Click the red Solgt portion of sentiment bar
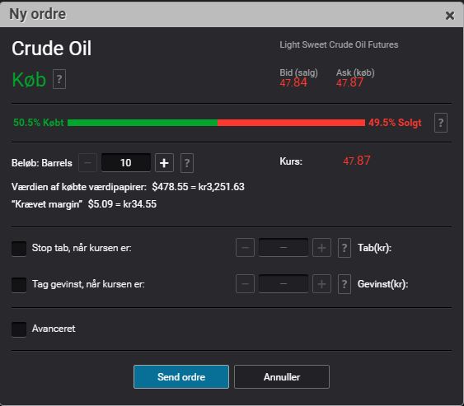This screenshot has width=464, height=406. tap(291, 123)
